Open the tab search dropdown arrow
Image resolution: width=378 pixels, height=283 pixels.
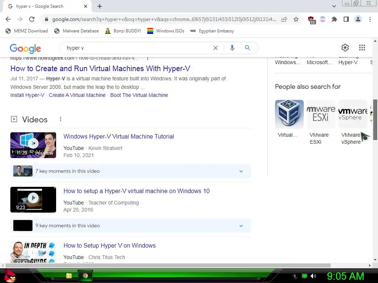[334, 6]
